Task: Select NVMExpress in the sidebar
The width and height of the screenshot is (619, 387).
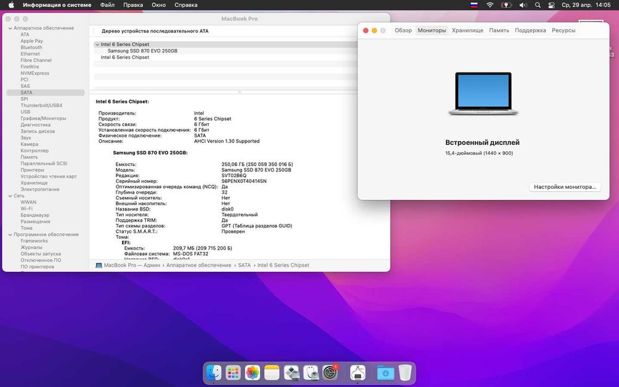Action: point(35,73)
